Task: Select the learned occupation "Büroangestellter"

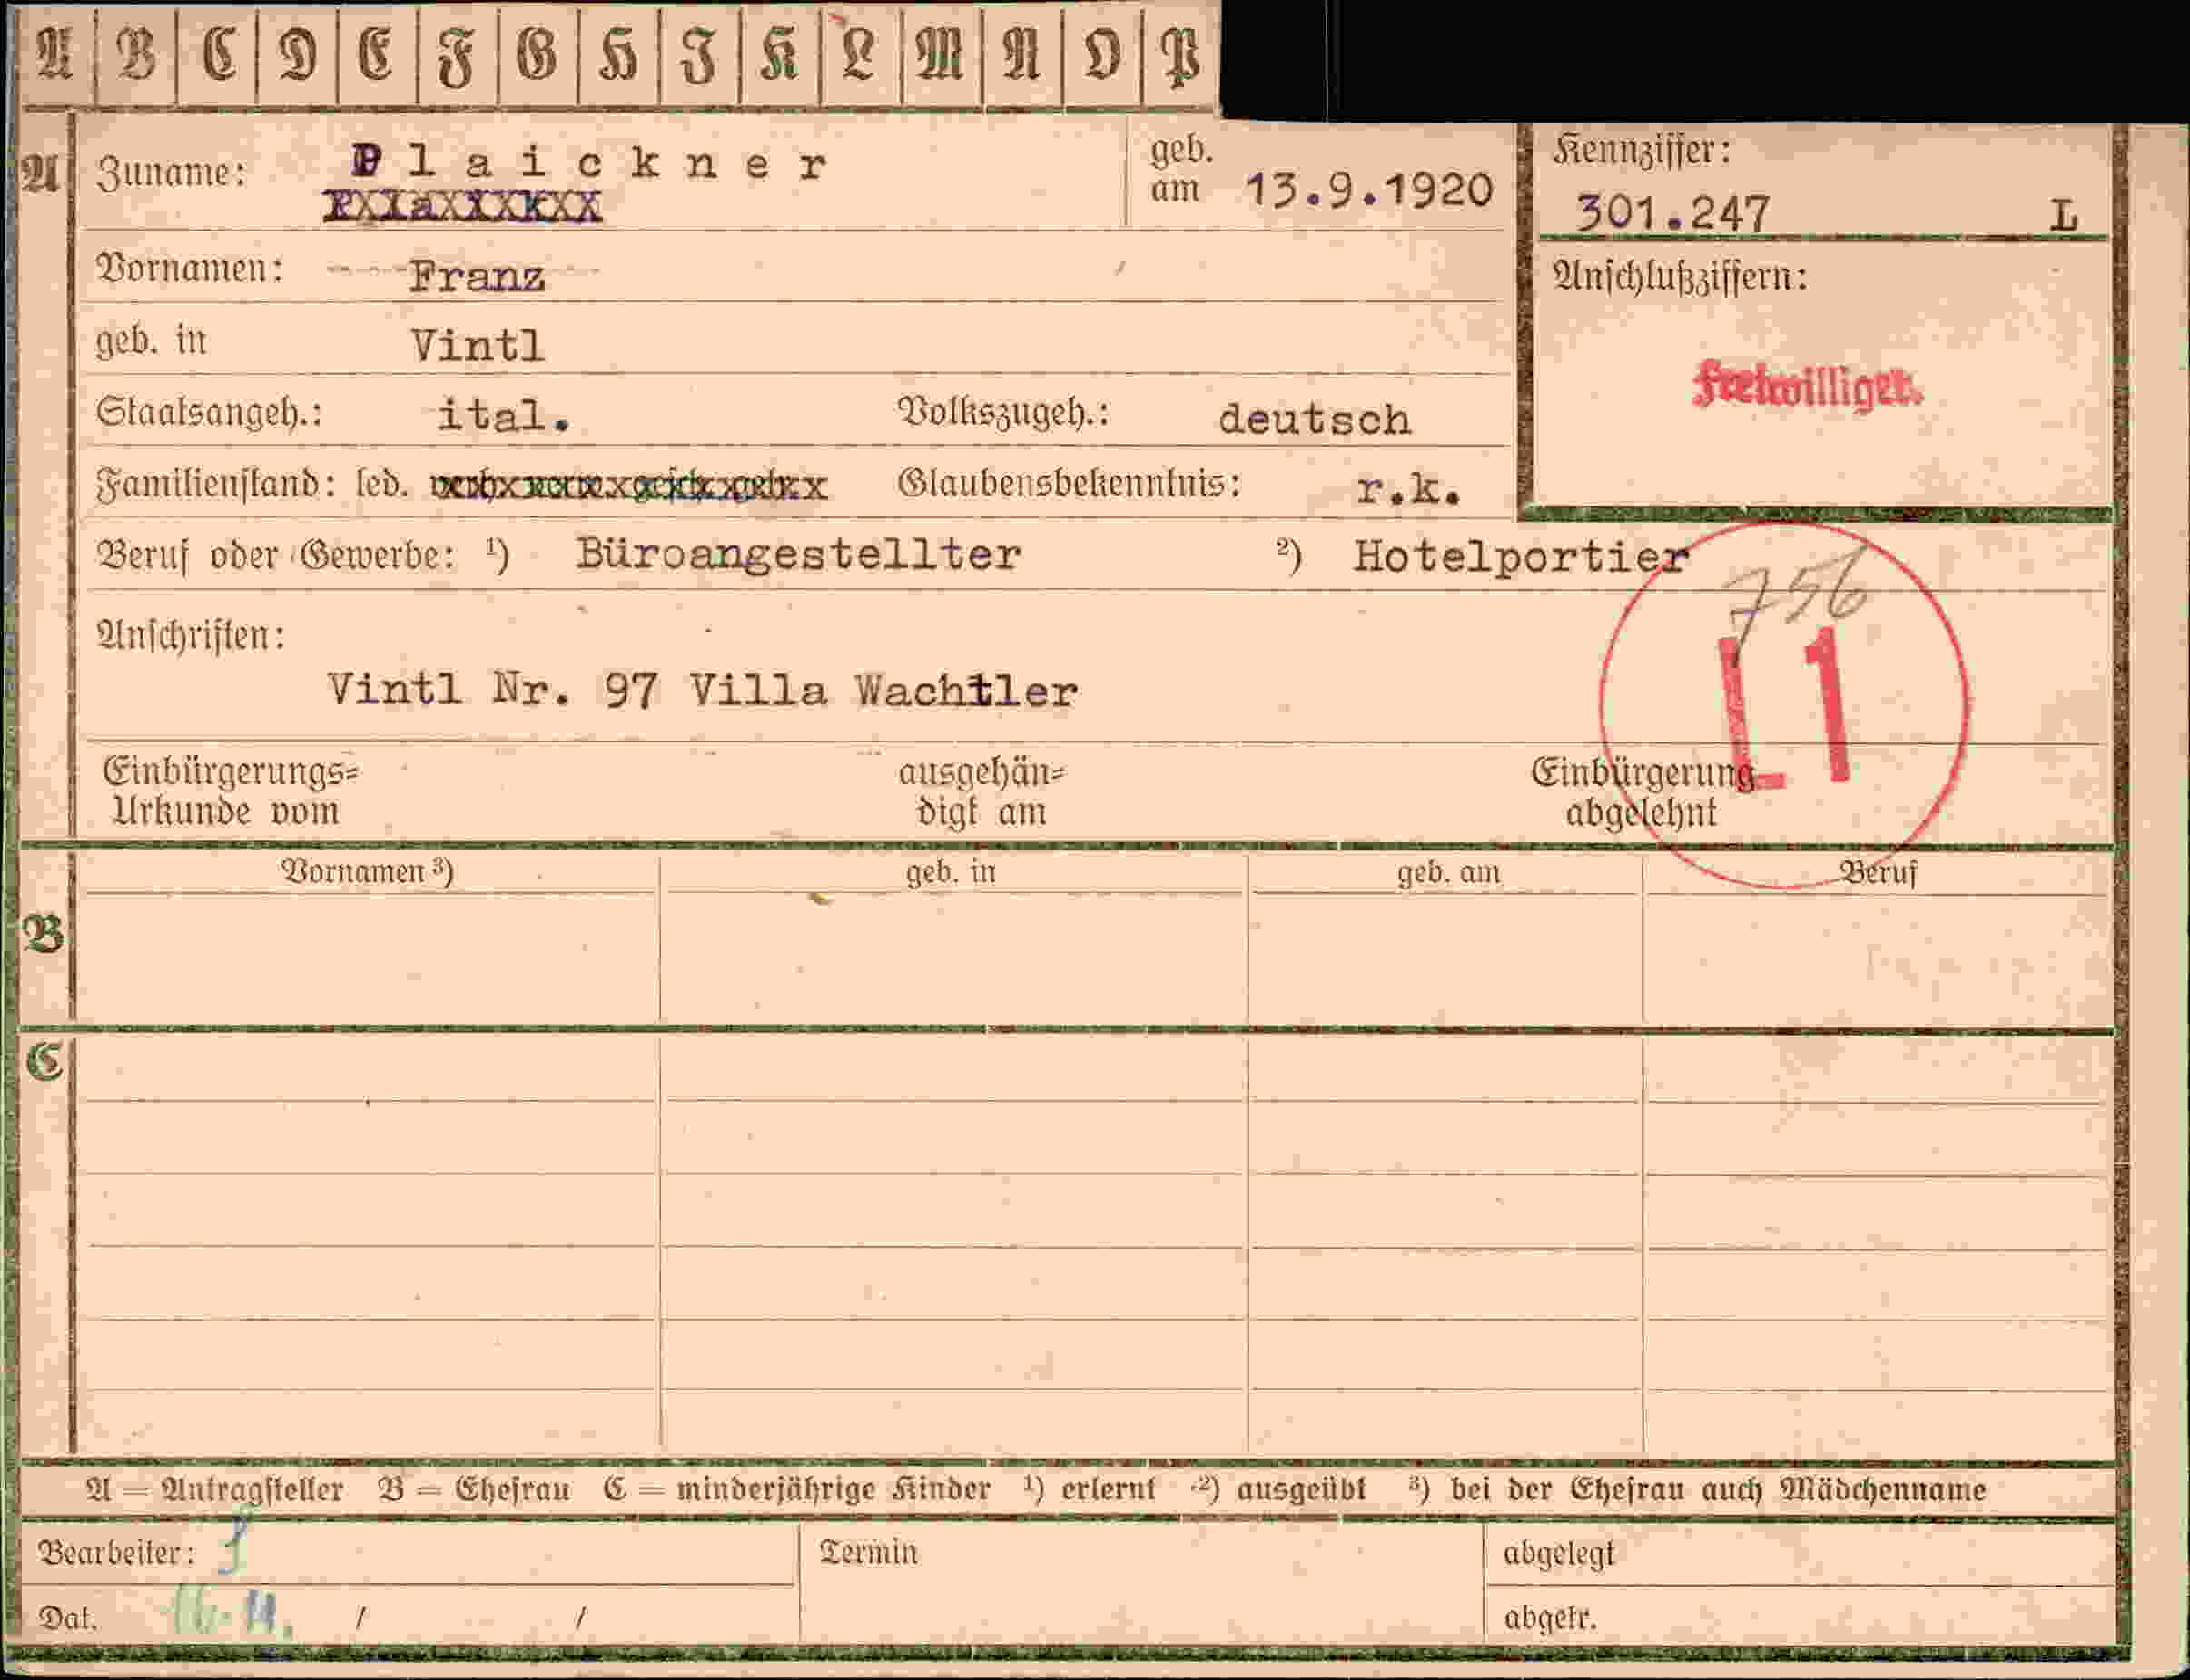Action: tap(798, 554)
